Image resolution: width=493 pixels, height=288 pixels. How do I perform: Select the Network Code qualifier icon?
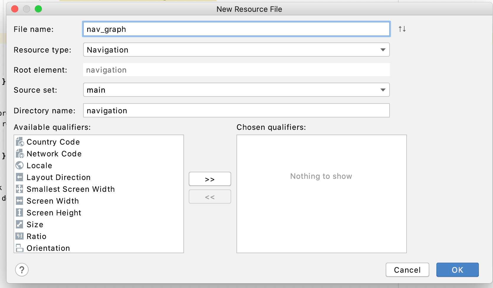point(19,153)
